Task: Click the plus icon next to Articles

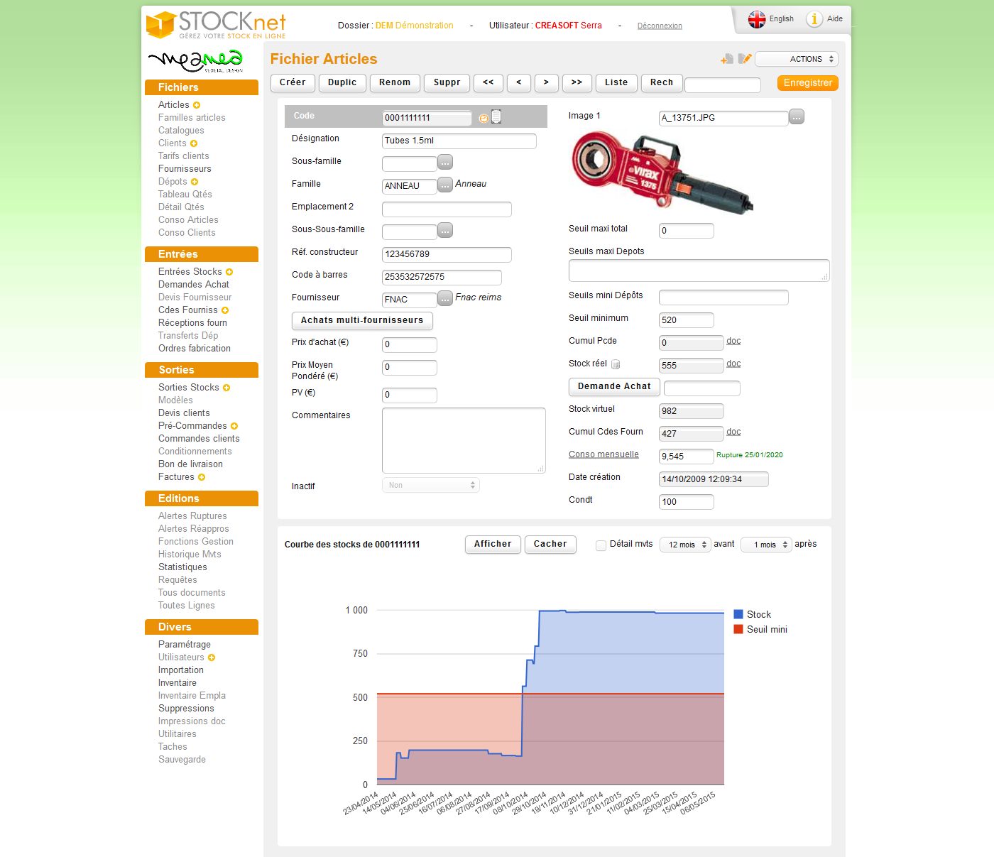Action: point(197,105)
